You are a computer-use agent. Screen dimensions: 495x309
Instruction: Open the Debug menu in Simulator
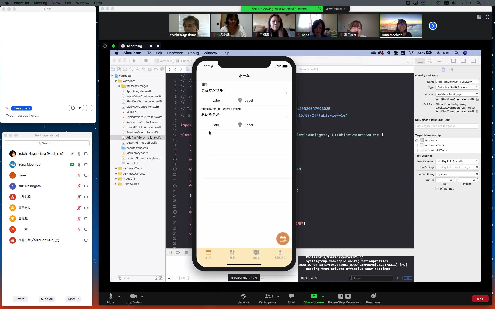coord(193,53)
